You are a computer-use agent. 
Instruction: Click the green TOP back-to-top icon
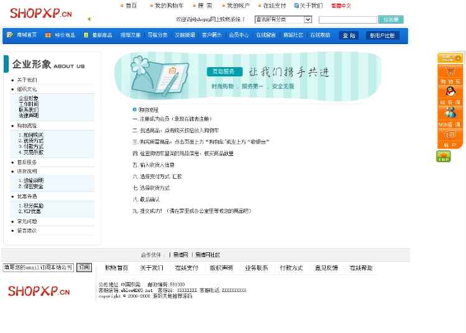[444, 157]
